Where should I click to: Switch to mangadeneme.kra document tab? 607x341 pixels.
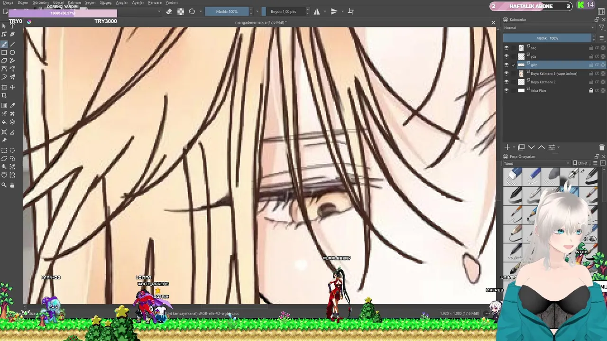tap(260, 22)
